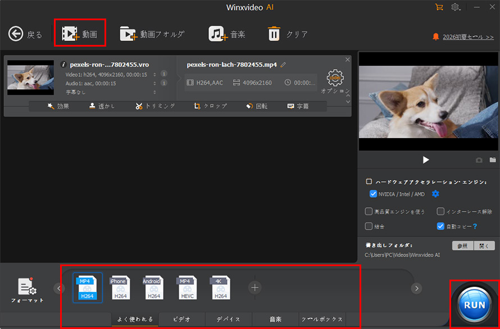Remove the pexels-ron video item

348,60
